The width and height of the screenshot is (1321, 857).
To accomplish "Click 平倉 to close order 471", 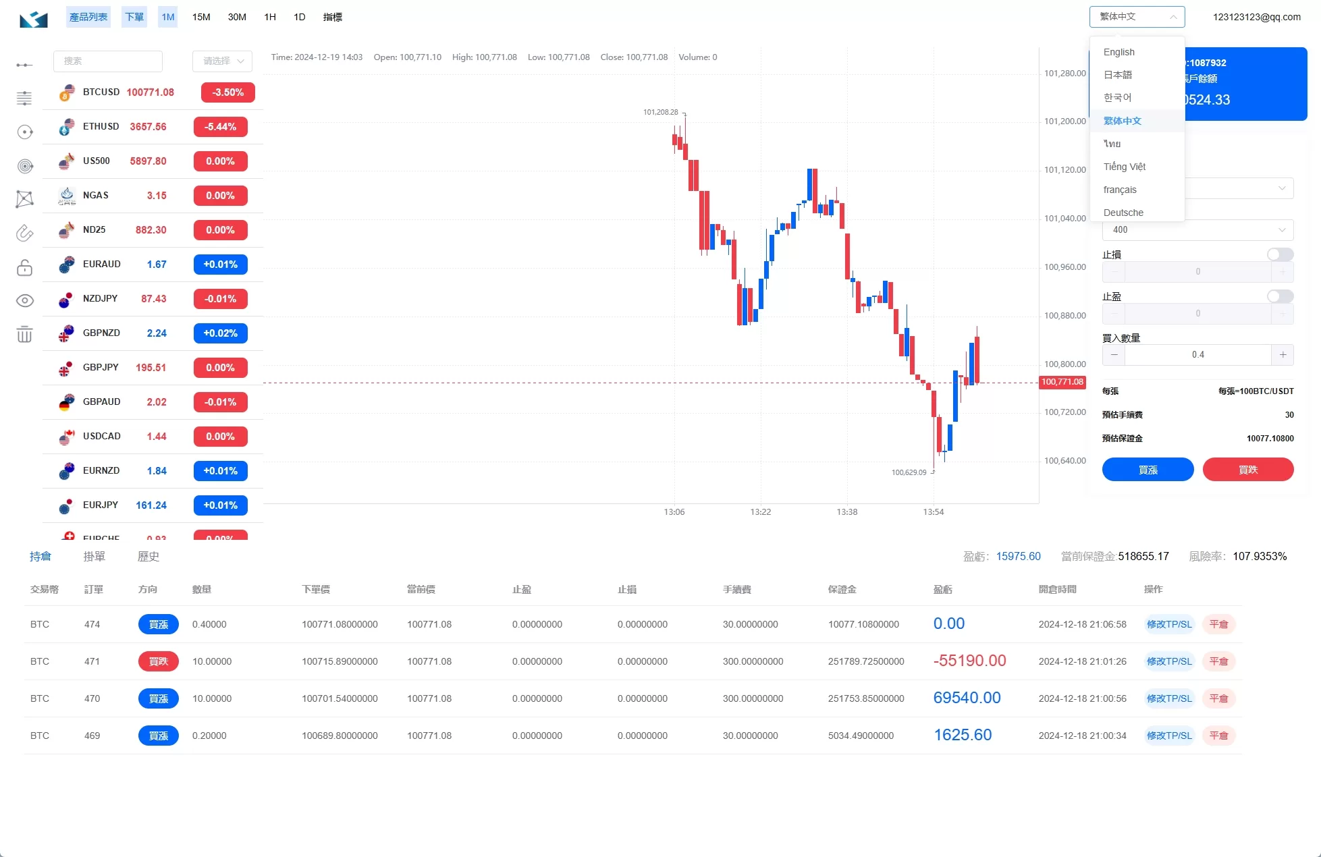I will (x=1218, y=661).
